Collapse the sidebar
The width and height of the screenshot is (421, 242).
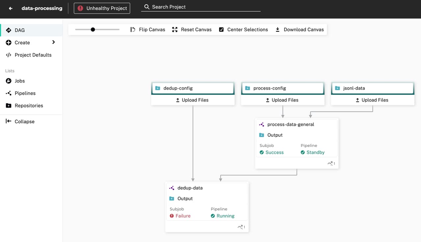pyautogui.click(x=31, y=121)
